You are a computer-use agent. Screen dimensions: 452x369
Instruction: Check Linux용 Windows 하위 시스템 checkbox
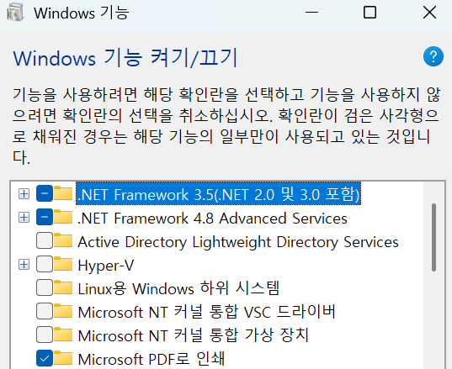click(x=45, y=287)
